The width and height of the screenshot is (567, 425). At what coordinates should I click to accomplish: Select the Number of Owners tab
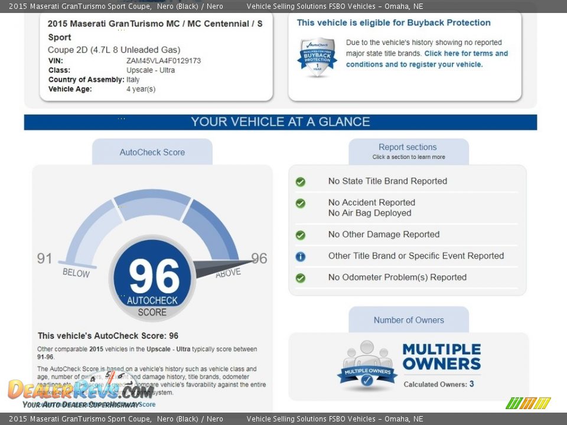coord(408,320)
